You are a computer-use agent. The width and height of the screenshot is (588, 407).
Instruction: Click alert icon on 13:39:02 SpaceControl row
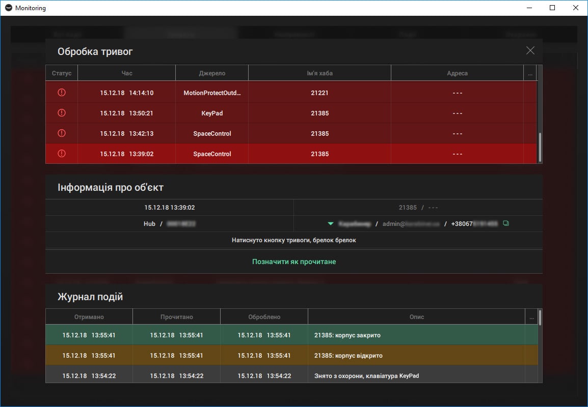(x=62, y=154)
